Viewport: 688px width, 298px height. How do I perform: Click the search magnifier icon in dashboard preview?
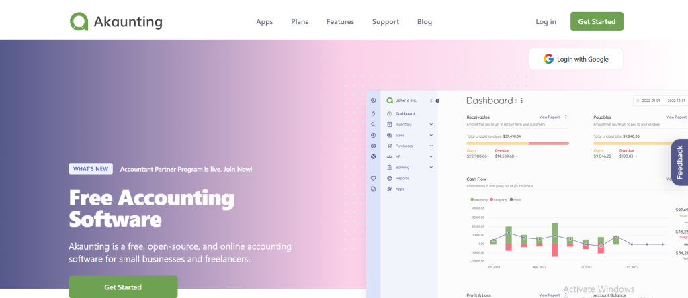pyautogui.click(x=374, y=124)
